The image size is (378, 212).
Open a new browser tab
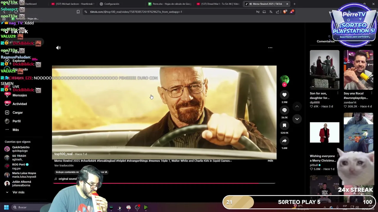tap(294, 4)
